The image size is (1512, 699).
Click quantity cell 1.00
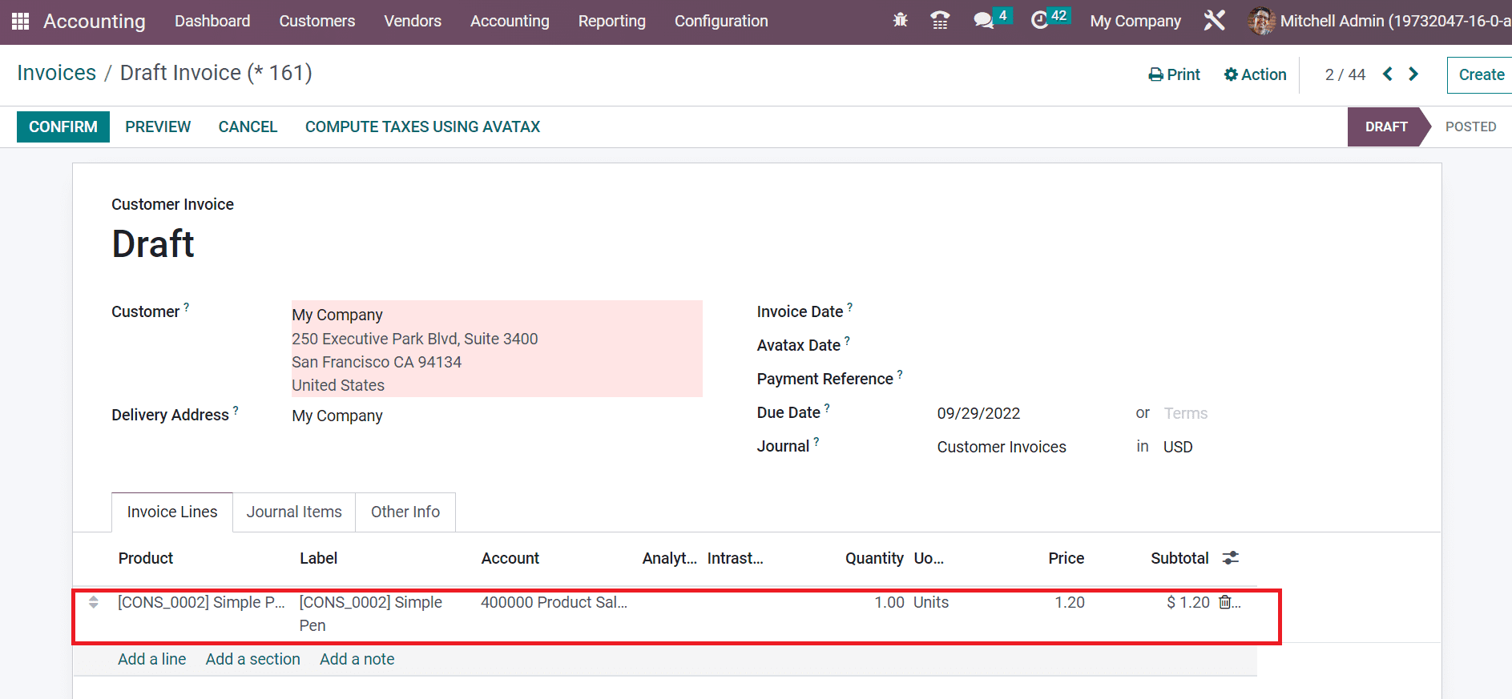point(889,602)
